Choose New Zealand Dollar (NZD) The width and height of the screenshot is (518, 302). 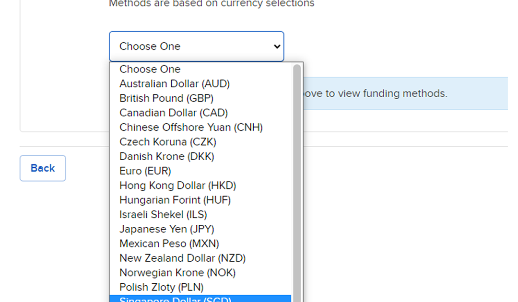click(x=182, y=258)
